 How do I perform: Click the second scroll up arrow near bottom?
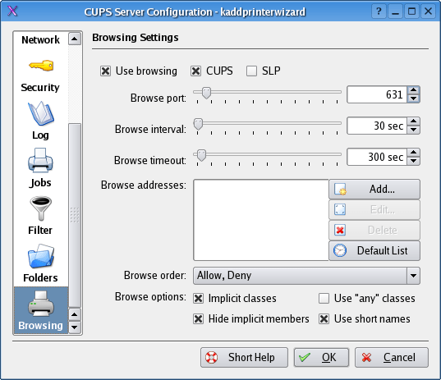pyautogui.click(x=75, y=314)
